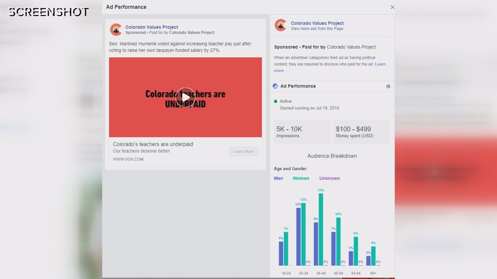This screenshot has height=279, width=497.
Task: Click the 'Started running on Jul 19, 2018' text
Action: (x=310, y=108)
